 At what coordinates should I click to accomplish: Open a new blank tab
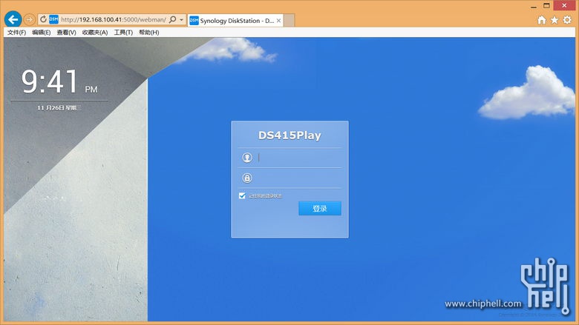(x=289, y=21)
